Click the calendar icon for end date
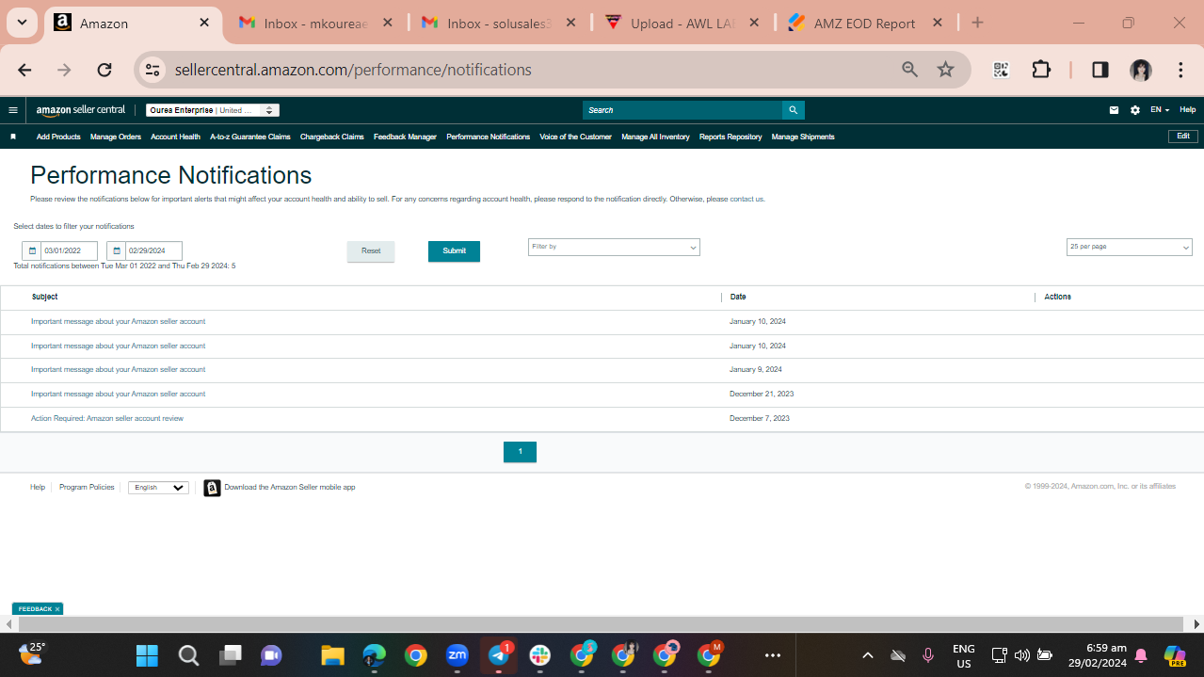This screenshot has height=677, width=1204. (117, 251)
